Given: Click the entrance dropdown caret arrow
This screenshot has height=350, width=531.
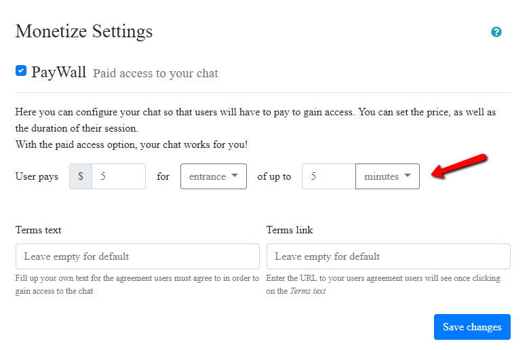Looking at the screenshot, I should coord(234,176).
